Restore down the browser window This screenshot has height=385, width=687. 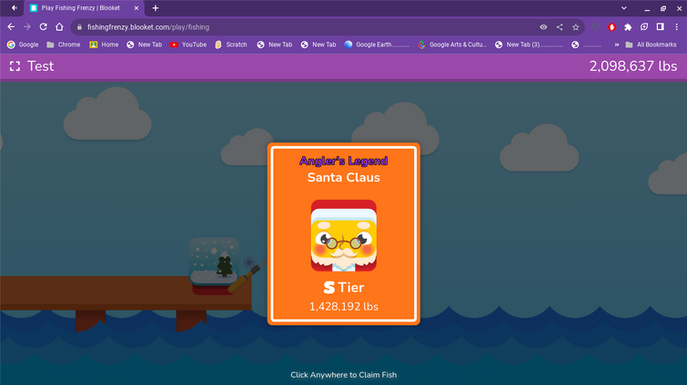(x=663, y=8)
